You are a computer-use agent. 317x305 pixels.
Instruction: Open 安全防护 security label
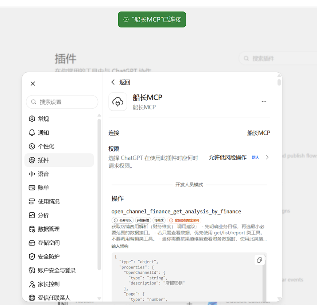[x=49, y=256]
